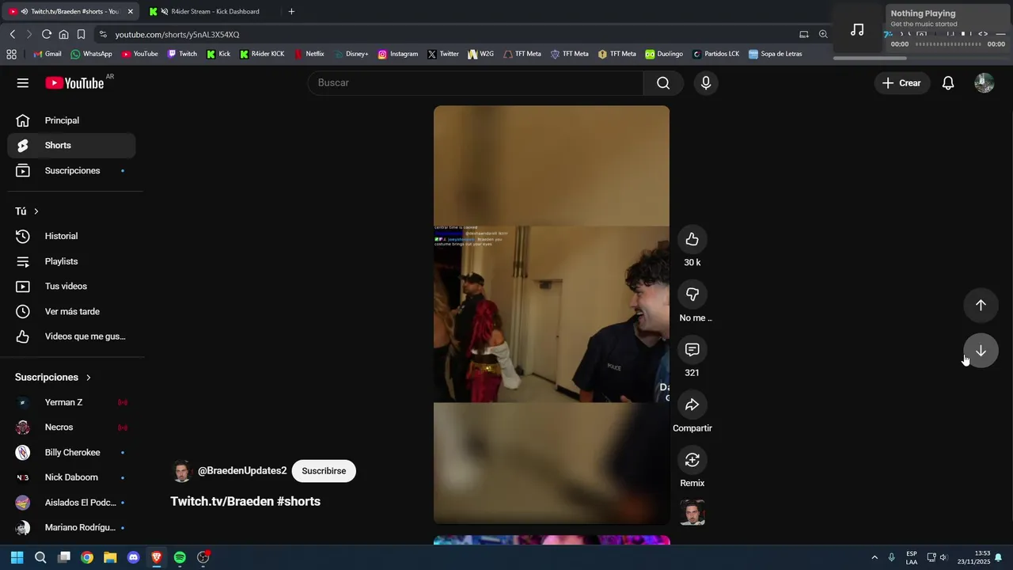Reload the page with the refresh icon

point(47,34)
